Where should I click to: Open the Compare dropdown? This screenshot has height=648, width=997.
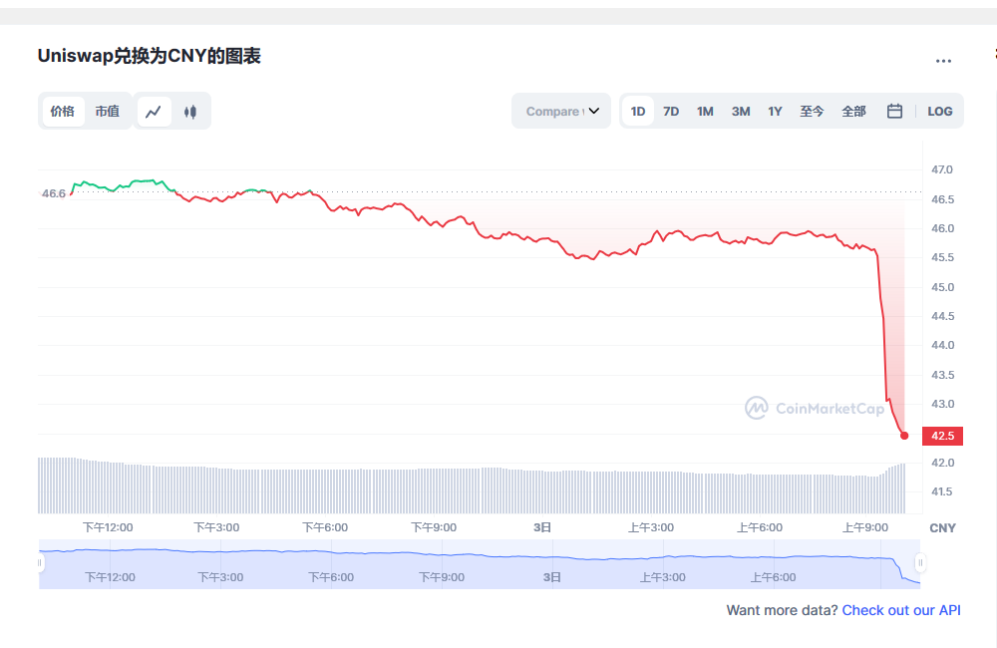[x=561, y=112]
